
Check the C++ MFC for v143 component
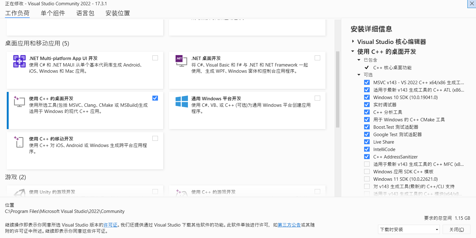(x=367, y=164)
